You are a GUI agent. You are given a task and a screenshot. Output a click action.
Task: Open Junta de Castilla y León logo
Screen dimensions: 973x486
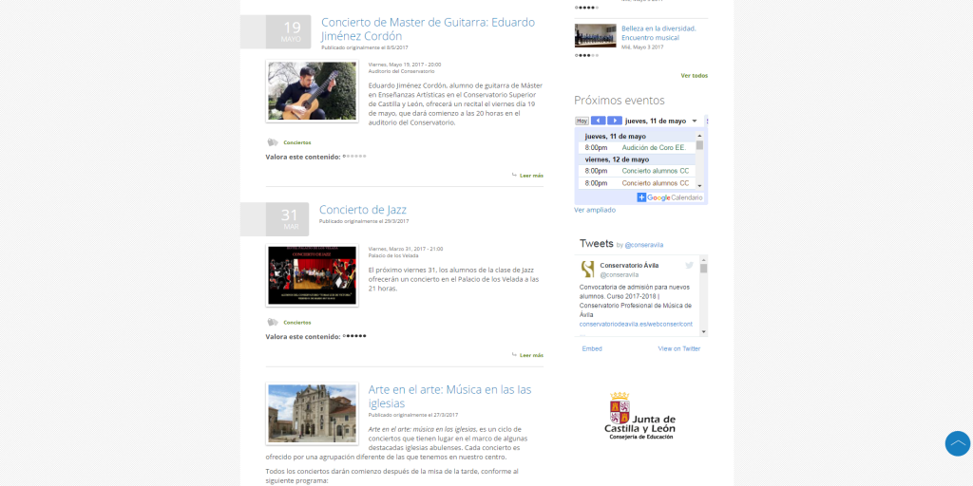coord(640,416)
